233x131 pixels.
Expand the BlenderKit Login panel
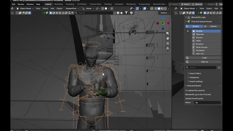(x=186, y=17)
